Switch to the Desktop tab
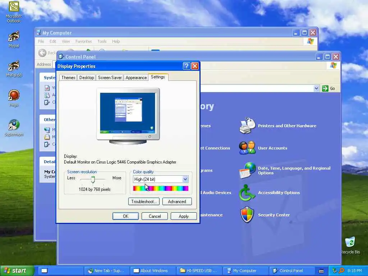Screen dimensions: 368x276 point(87,78)
